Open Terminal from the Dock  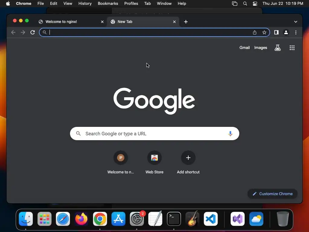[x=174, y=219]
